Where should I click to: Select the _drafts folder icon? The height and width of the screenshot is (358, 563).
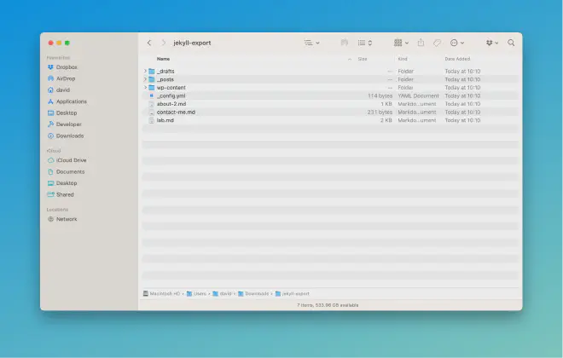152,72
